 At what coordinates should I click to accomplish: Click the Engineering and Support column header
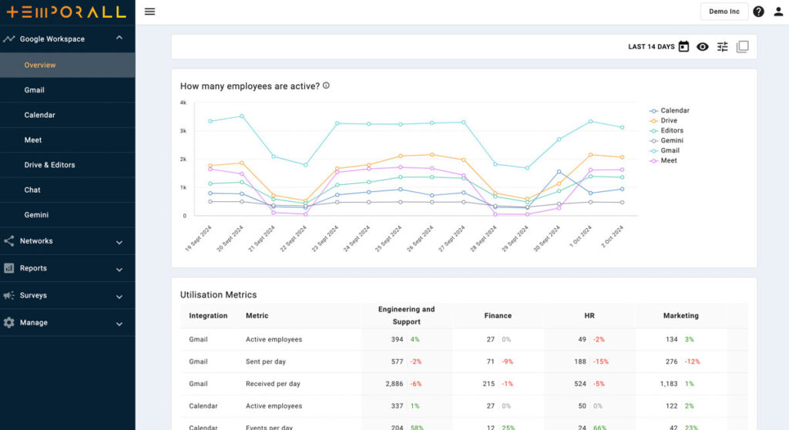click(x=407, y=315)
